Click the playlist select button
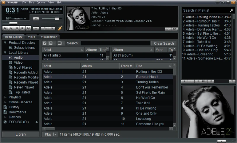237x143 pixels. point(198,81)
